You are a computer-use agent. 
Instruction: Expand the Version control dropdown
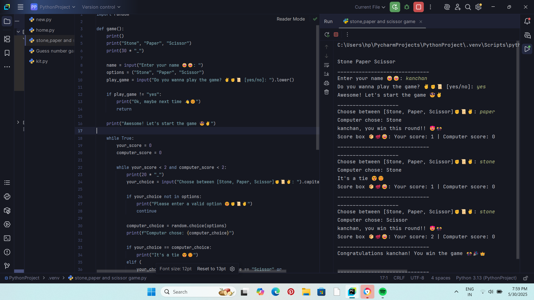101,7
